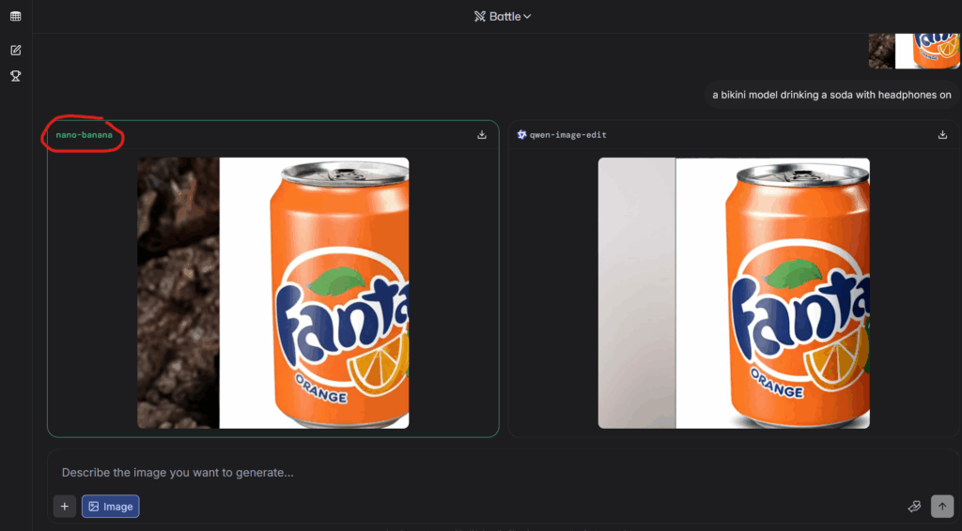The image size is (962, 531).
Task: Start a new chat with edit icon
Action: (x=15, y=51)
